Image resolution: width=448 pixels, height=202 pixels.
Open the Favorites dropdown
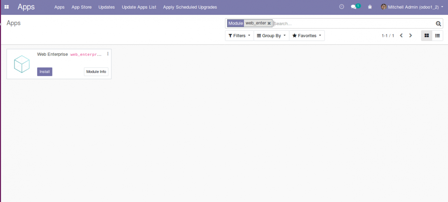click(307, 35)
